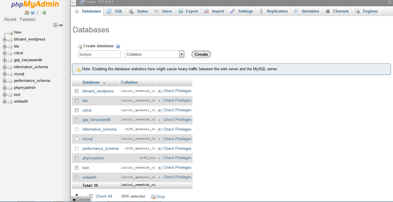Image resolution: width=393 pixels, height=202 pixels.
Task: Open MySQL documentation via the document icon
Action: coord(38,13)
